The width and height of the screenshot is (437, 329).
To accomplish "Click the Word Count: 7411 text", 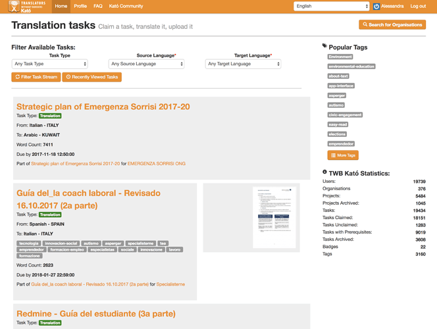I will pyautogui.click(x=35, y=145).
